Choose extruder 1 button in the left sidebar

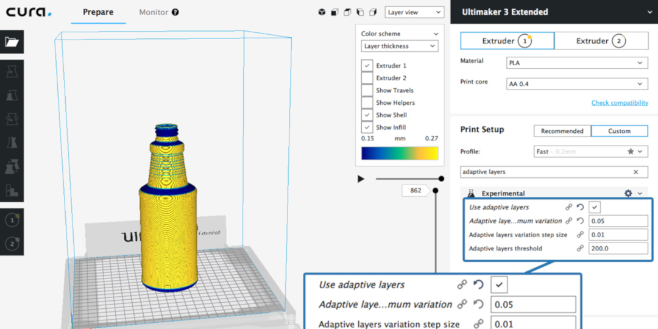(x=12, y=220)
